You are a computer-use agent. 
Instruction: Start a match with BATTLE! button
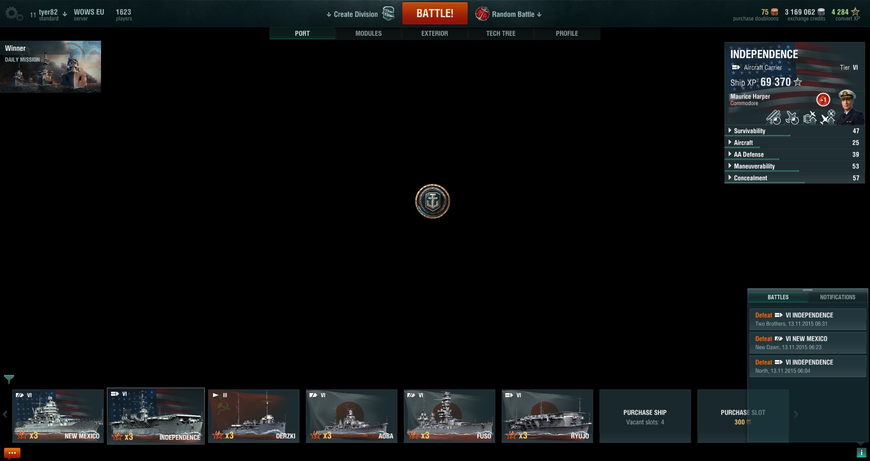[435, 14]
